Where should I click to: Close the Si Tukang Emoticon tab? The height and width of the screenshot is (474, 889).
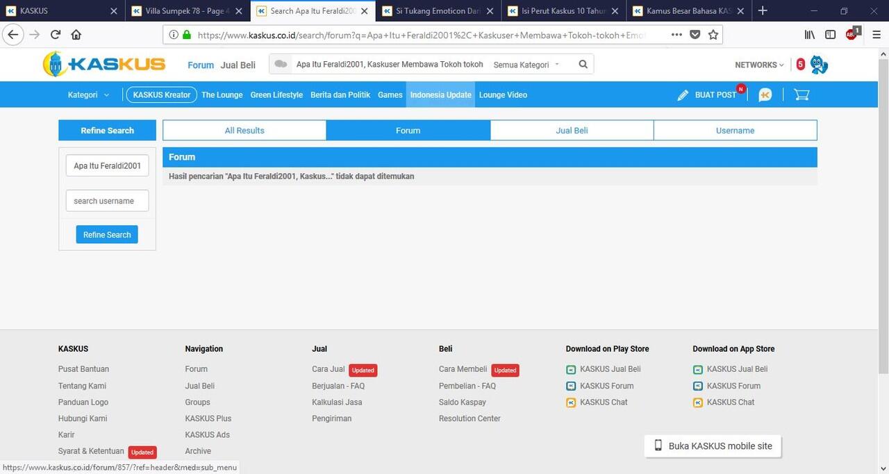click(x=489, y=11)
